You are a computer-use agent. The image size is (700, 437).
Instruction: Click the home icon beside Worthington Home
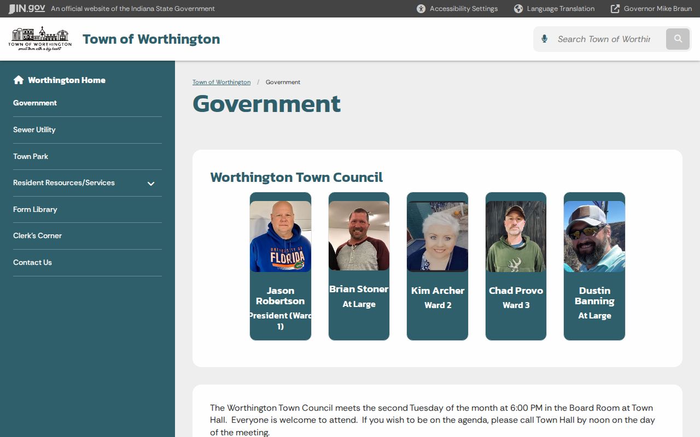coord(19,80)
